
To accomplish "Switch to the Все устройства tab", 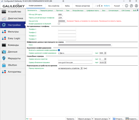I will (x=54, y=6).
